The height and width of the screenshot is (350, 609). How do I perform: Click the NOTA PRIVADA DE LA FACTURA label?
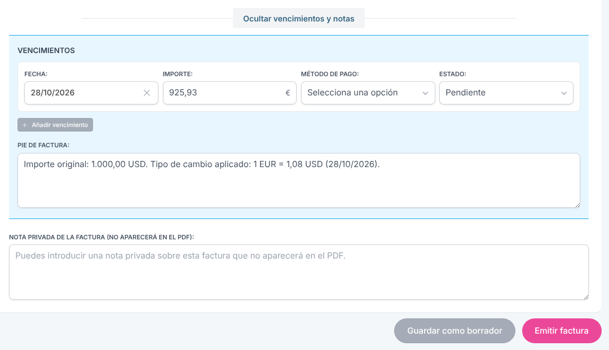coord(101,237)
